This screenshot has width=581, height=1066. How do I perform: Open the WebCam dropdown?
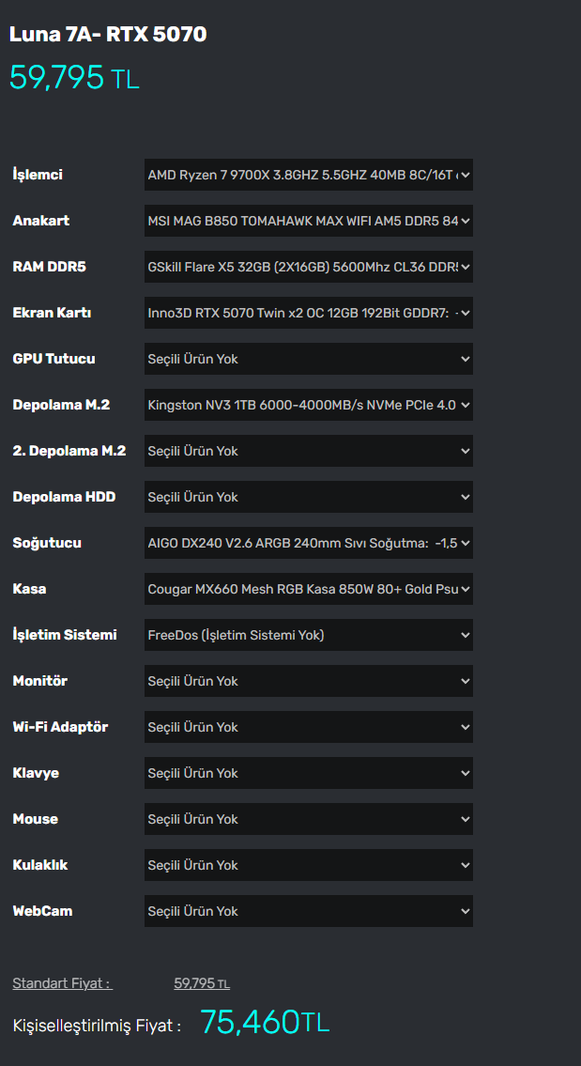pos(308,911)
